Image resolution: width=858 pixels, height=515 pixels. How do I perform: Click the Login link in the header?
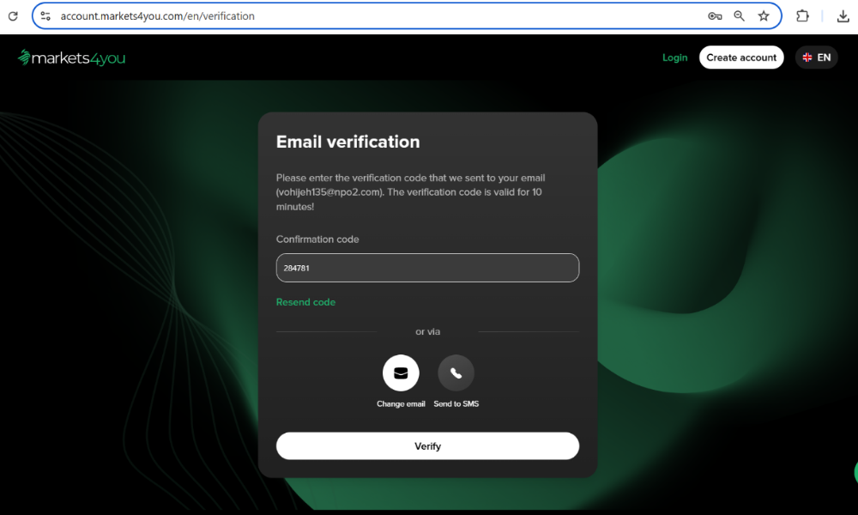(x=674, y=58)
